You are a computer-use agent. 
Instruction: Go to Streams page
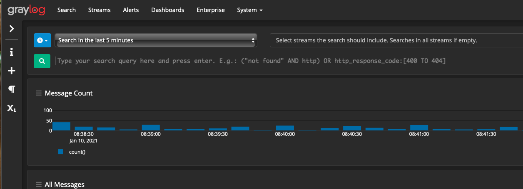point(100,10)
